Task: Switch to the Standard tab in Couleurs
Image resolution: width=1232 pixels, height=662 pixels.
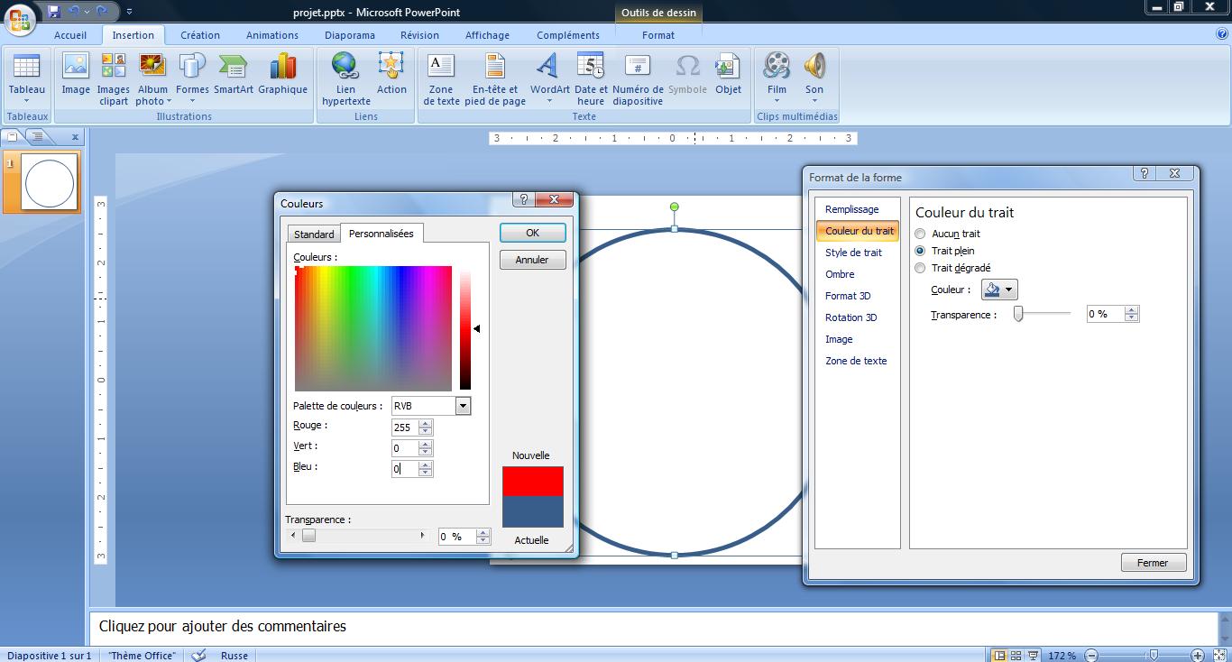Action: [314, 234]
